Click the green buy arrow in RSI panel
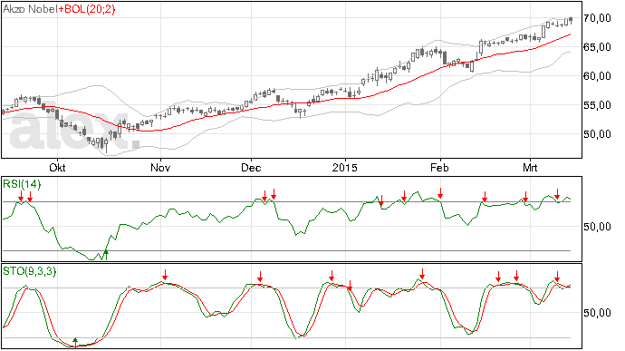 coord(106,254)
